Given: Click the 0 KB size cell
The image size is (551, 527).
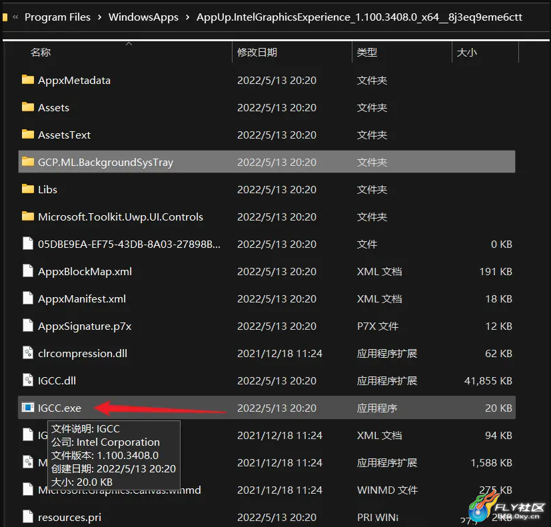Looking at the screenshot, I should (x=501, y=244).
